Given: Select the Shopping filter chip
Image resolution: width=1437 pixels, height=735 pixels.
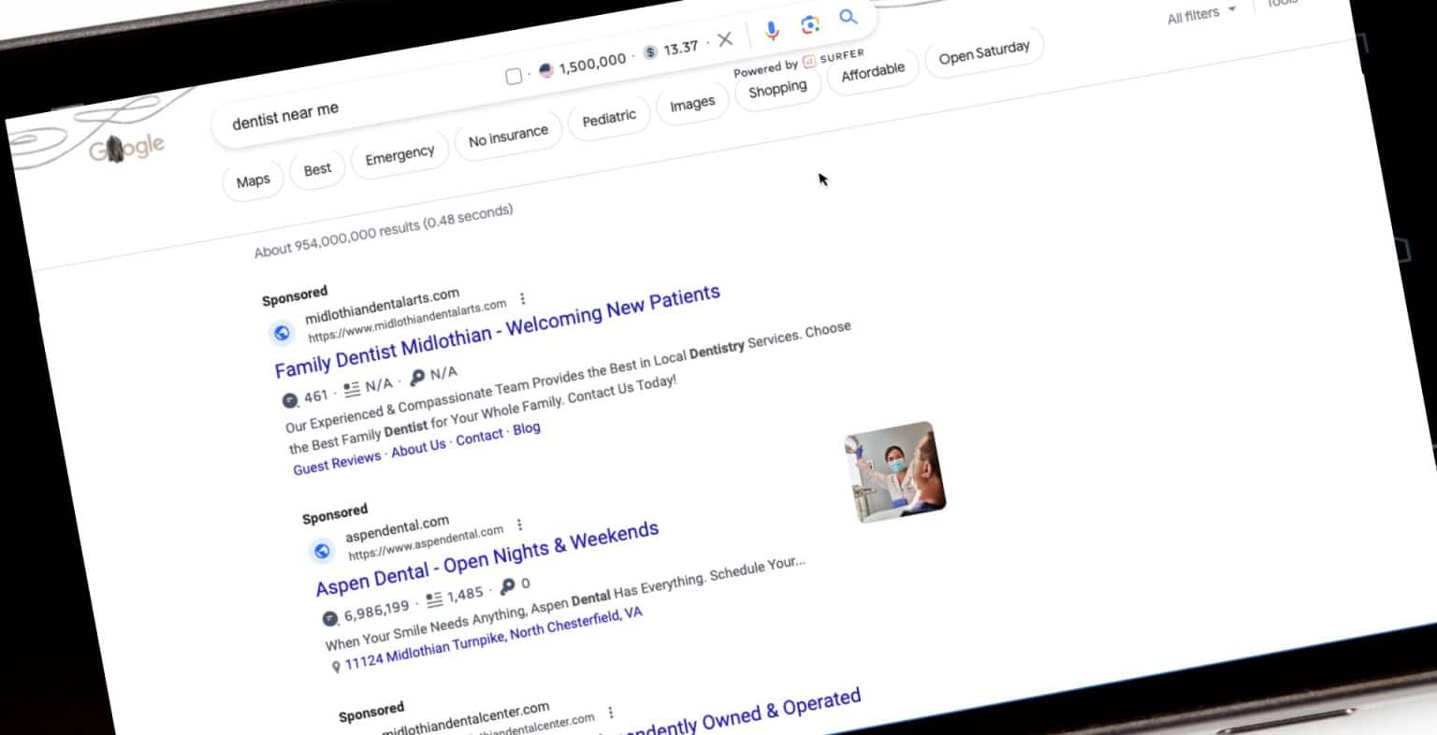Looking at the screenshot, I should pos(777,90).
